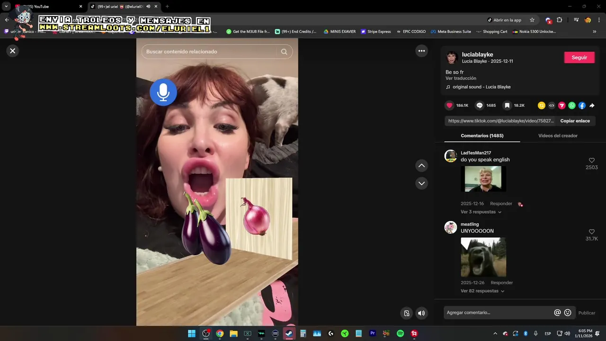The width and height of the screenshot is (606, 341).
Task: Click Ver traducción link
Action: [x=461, y=78]
